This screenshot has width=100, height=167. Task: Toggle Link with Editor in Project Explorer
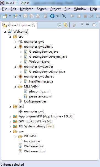point(66,25)
